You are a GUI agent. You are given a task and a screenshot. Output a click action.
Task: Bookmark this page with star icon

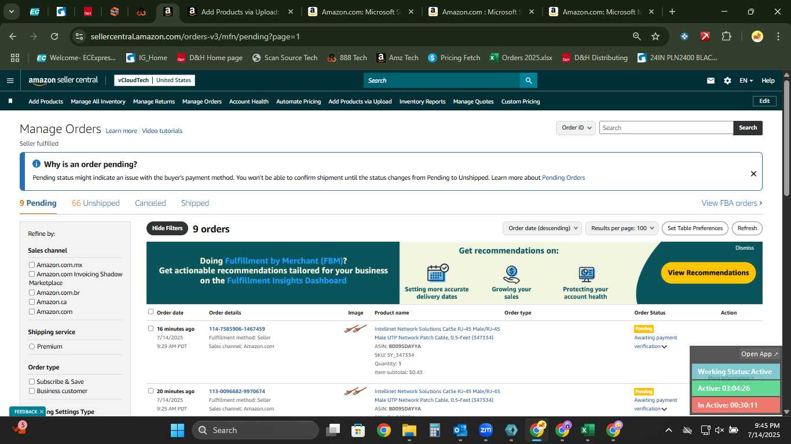click(655, 36)
